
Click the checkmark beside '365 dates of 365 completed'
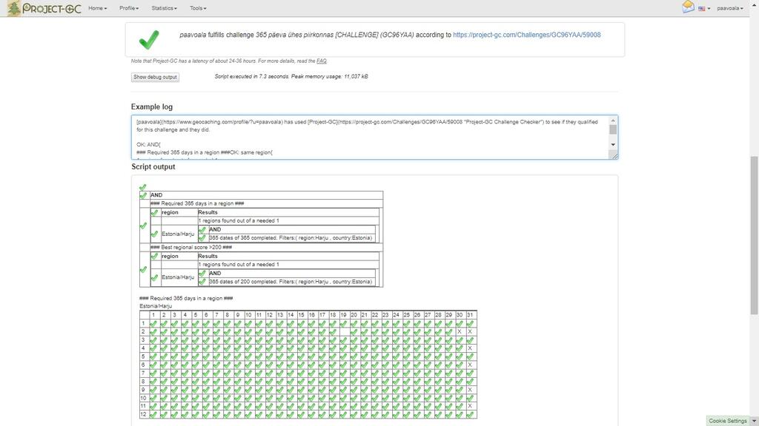(x=202, y=237)
